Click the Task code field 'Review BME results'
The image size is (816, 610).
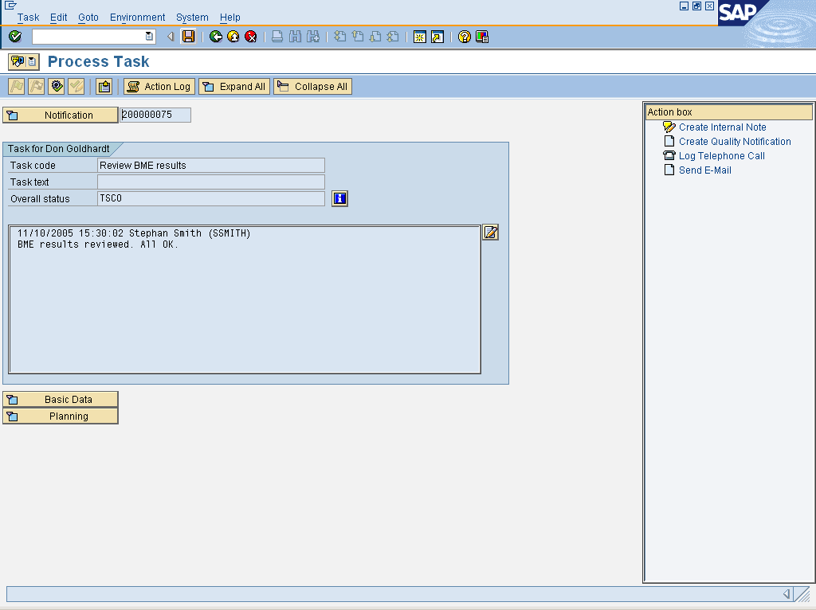[x=210, y=166]
